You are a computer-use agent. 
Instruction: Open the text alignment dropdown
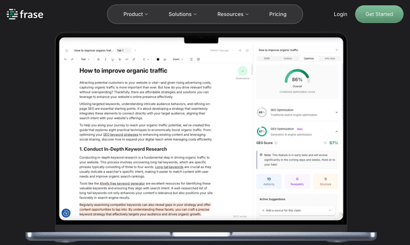(145, 59)
